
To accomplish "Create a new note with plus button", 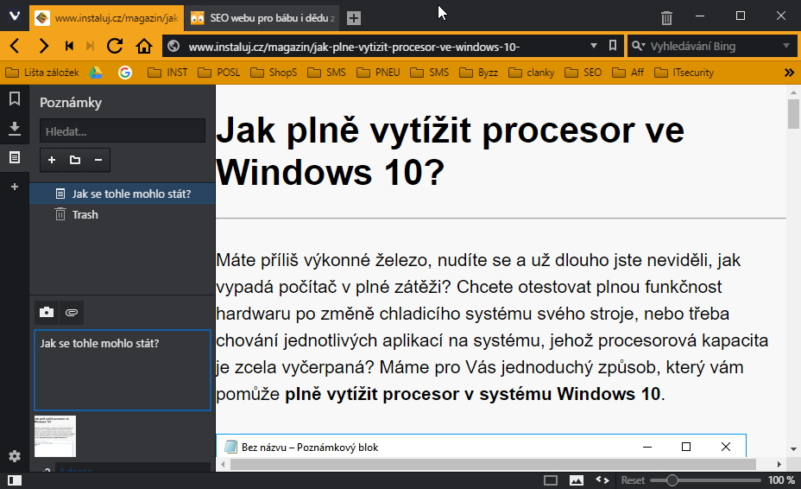I will tap(52, 160).
